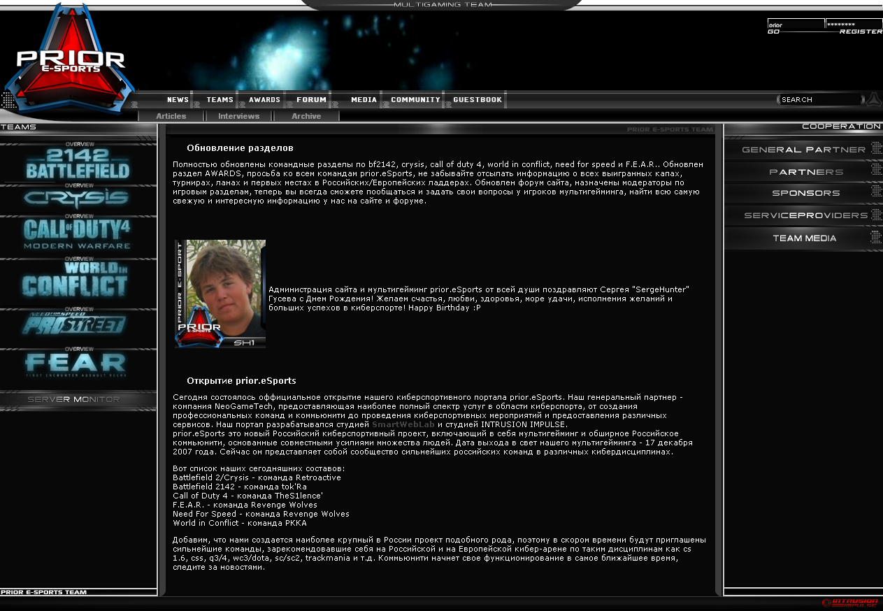Click the 'Обновление разделов' news heading
Image resolution: width=883 pixels, height=611 pixels.
[240, 148]
